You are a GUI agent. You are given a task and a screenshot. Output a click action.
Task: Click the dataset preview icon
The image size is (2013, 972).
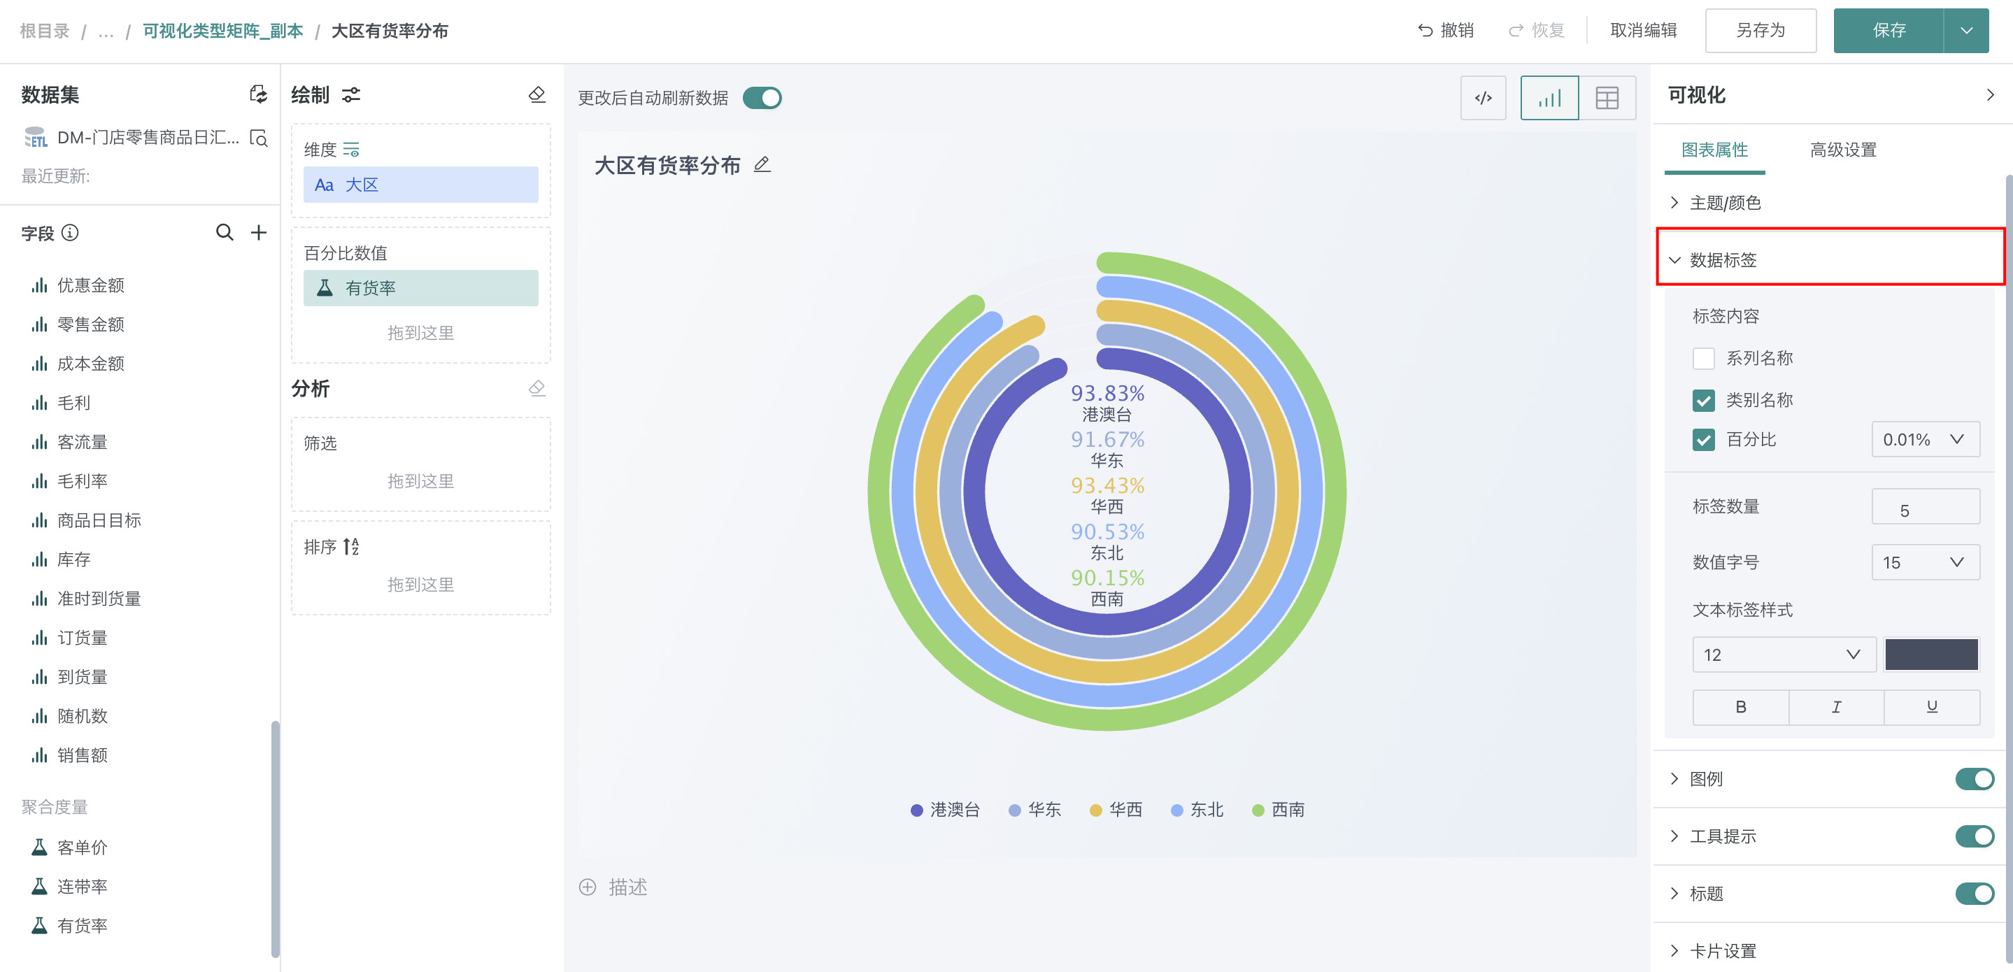click(x=259, y=138)
